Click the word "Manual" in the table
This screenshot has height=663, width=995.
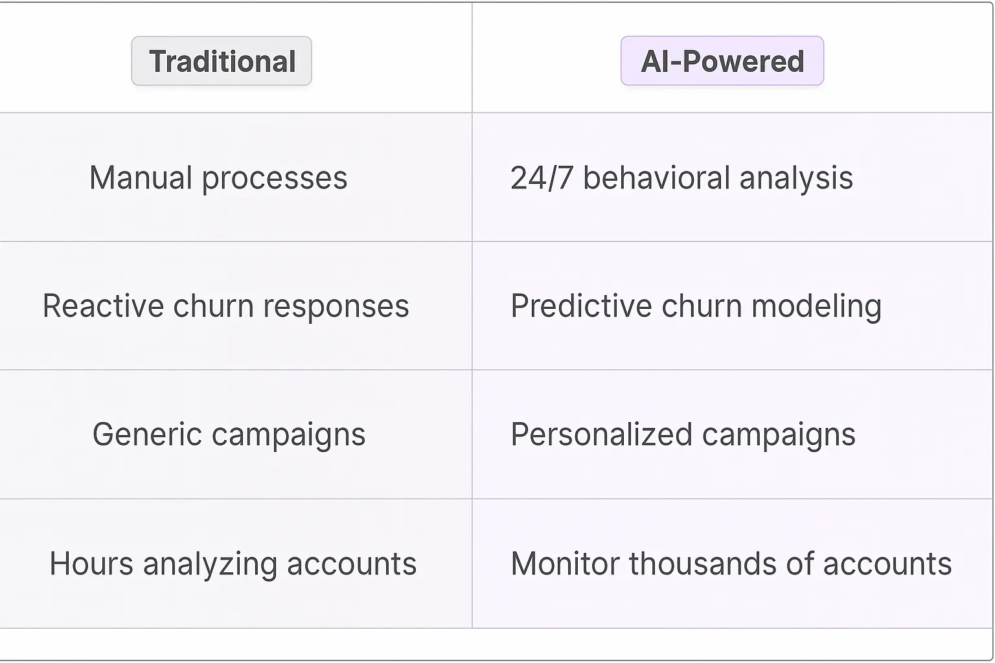point(141,178)
